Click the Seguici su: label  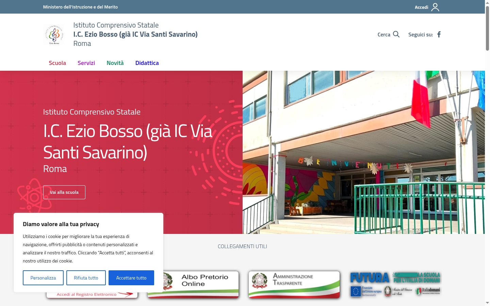point(421,34)
